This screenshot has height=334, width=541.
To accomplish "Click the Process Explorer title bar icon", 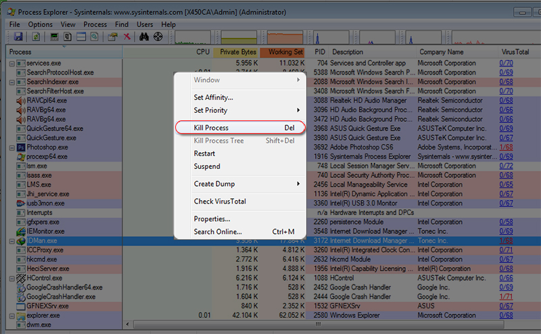I will click(x=11, y=12).
